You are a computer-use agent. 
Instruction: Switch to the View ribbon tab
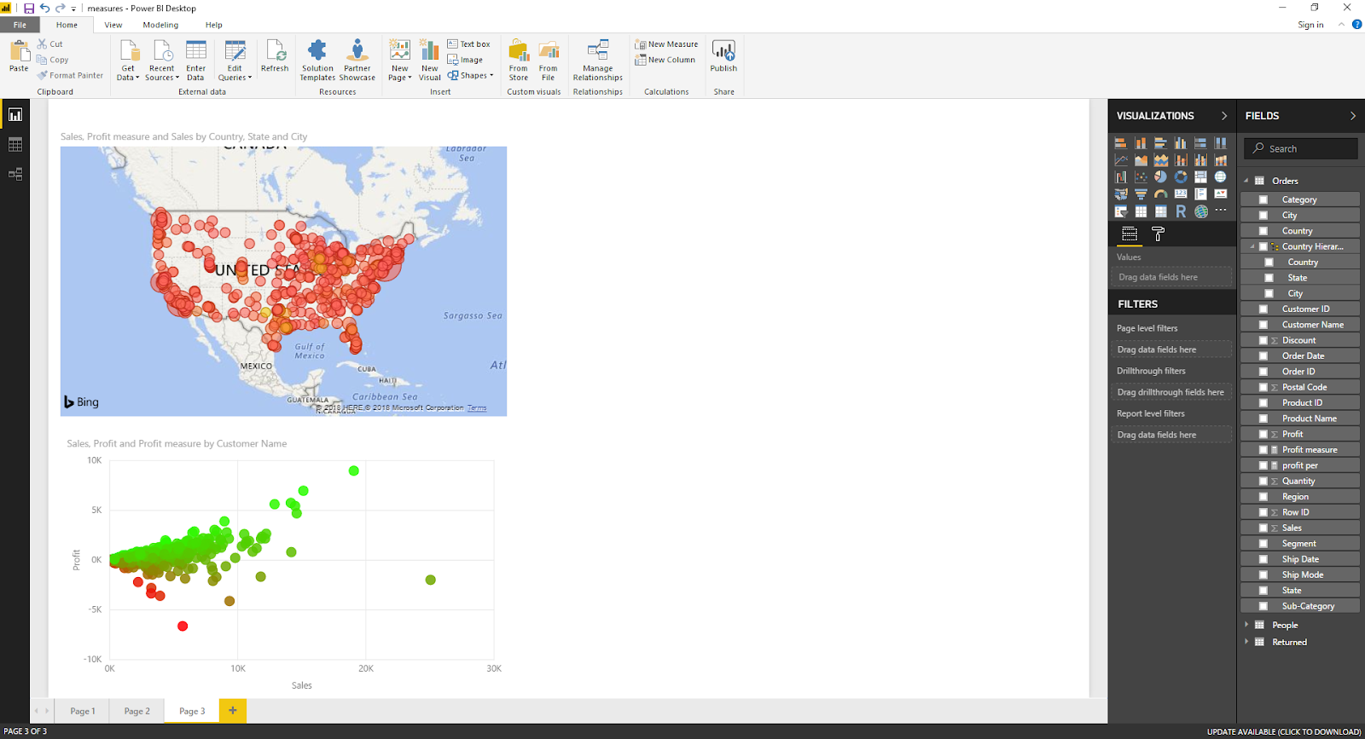[x=113, y=25]
